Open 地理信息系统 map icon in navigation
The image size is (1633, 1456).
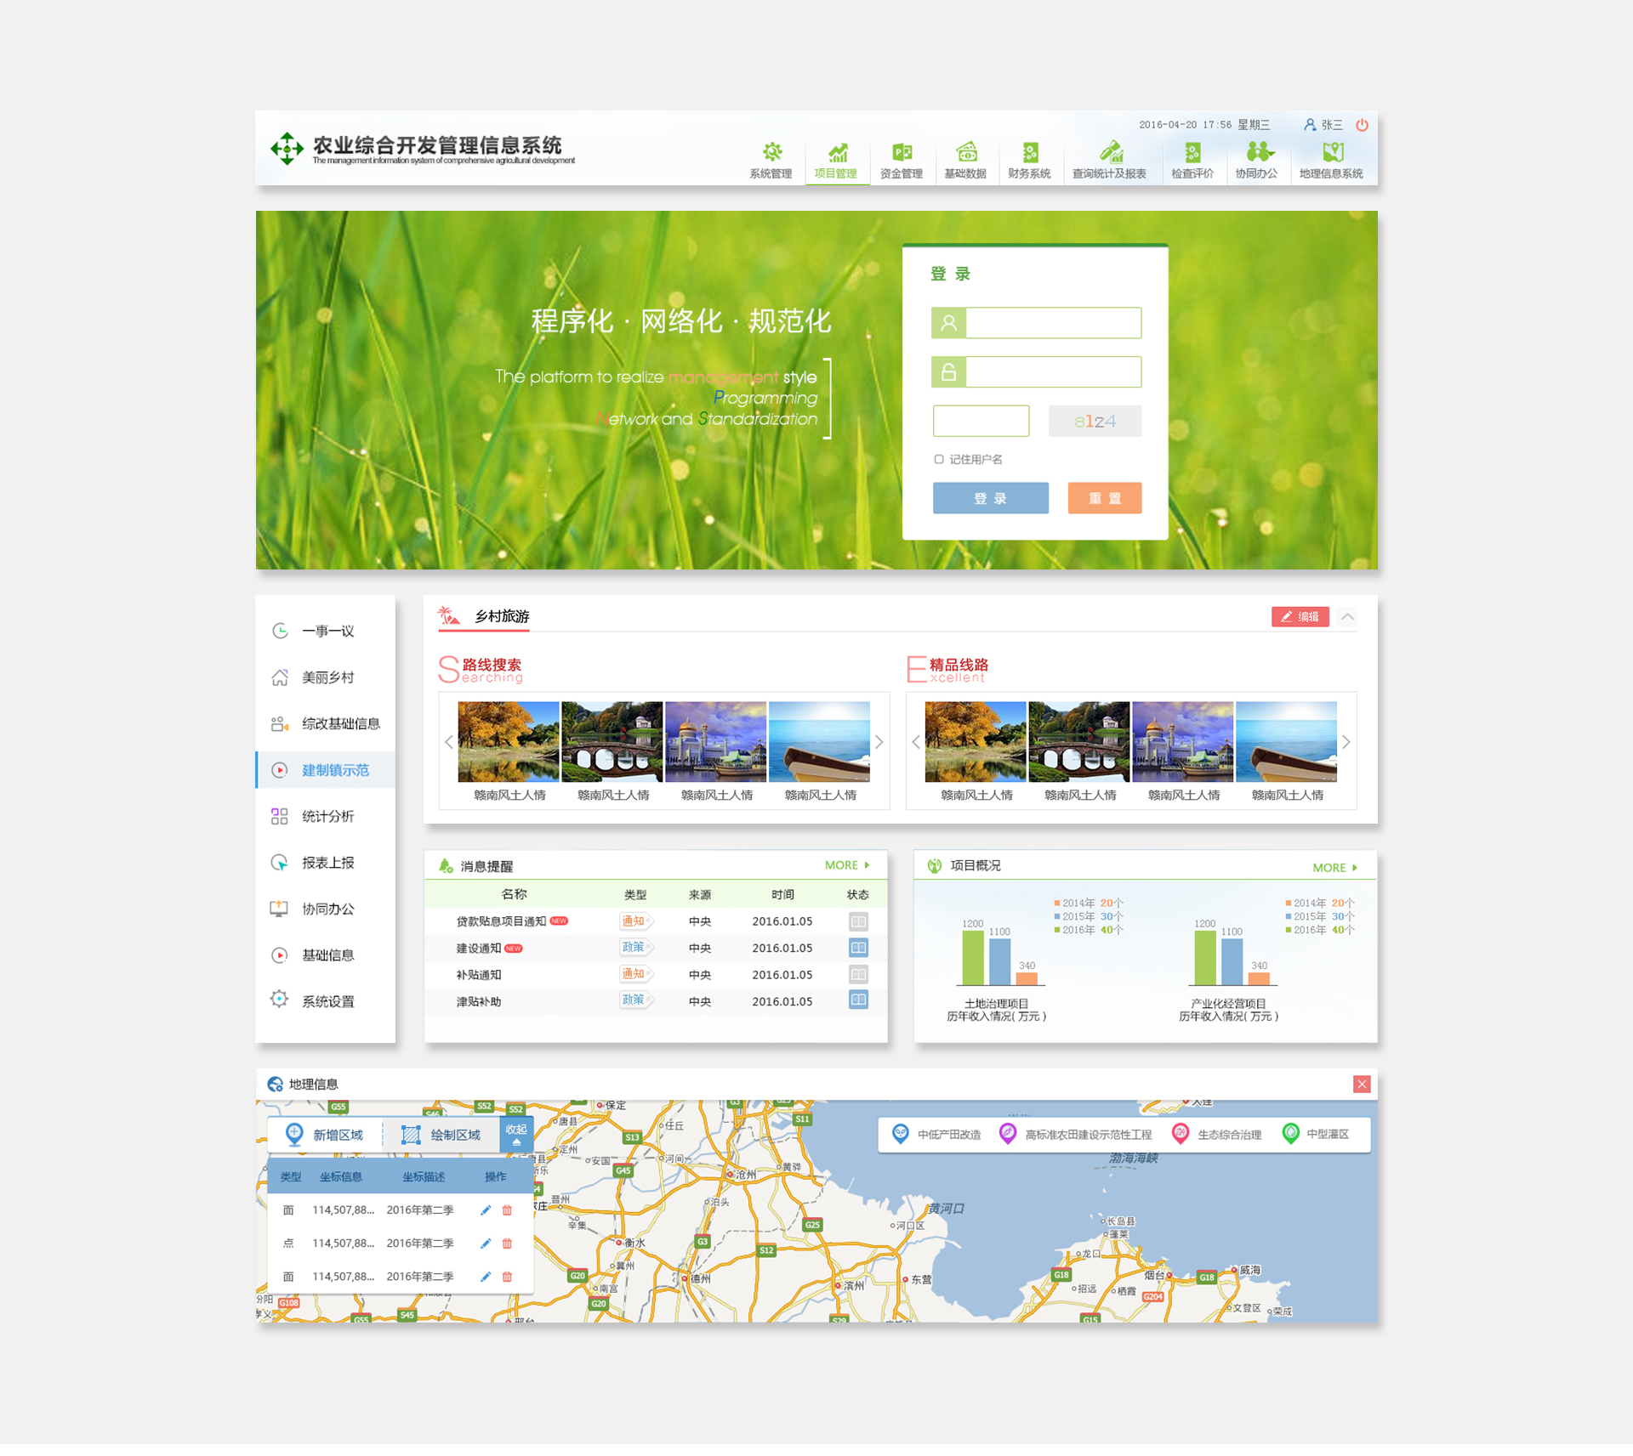click(x=1332, y=153)
